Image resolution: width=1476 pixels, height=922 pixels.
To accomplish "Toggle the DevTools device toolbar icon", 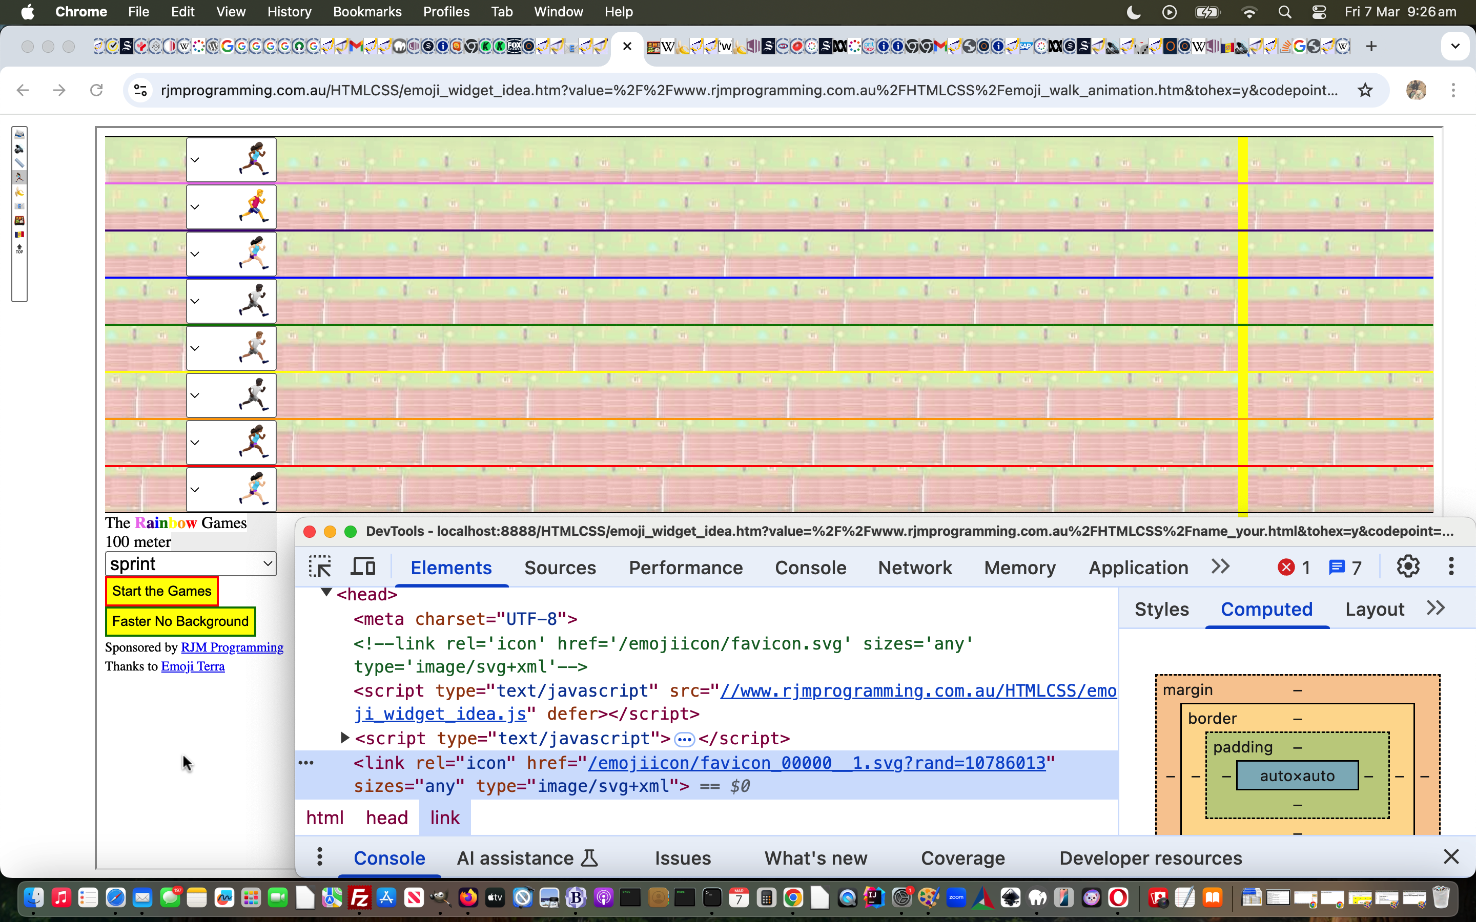I will [363, 567].
